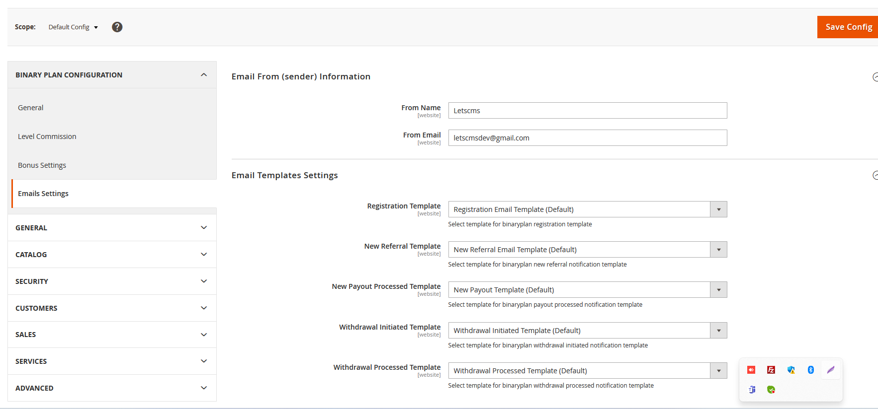878x409 pixels.
Task: Click the From Email input field
Action: 587,138
